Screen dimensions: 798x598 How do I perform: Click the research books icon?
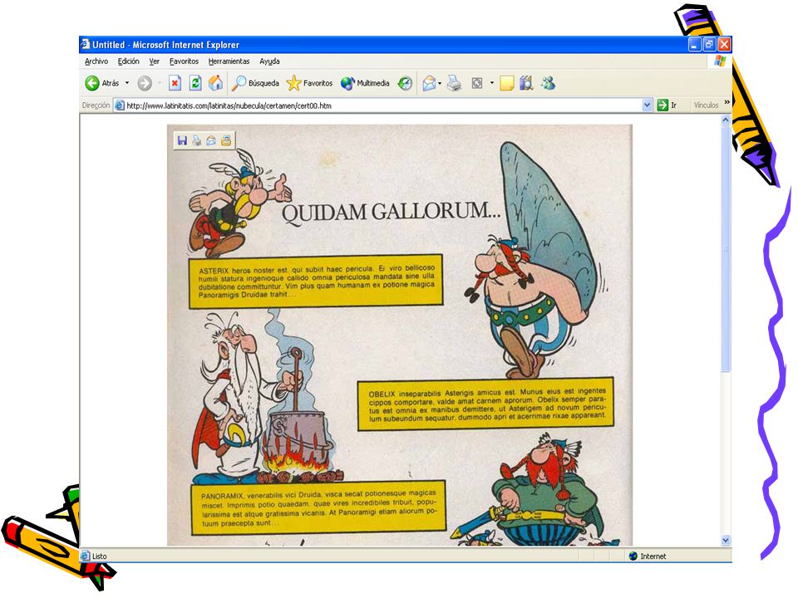(x=527, y=83)
